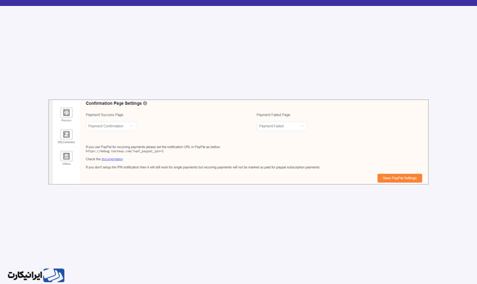Click the Iranicard logo in the corner

pyautogui.click(x=36, y=275)
